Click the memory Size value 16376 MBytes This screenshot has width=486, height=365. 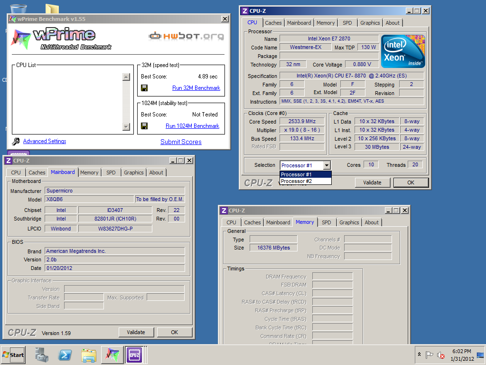[x=273, y=248]
